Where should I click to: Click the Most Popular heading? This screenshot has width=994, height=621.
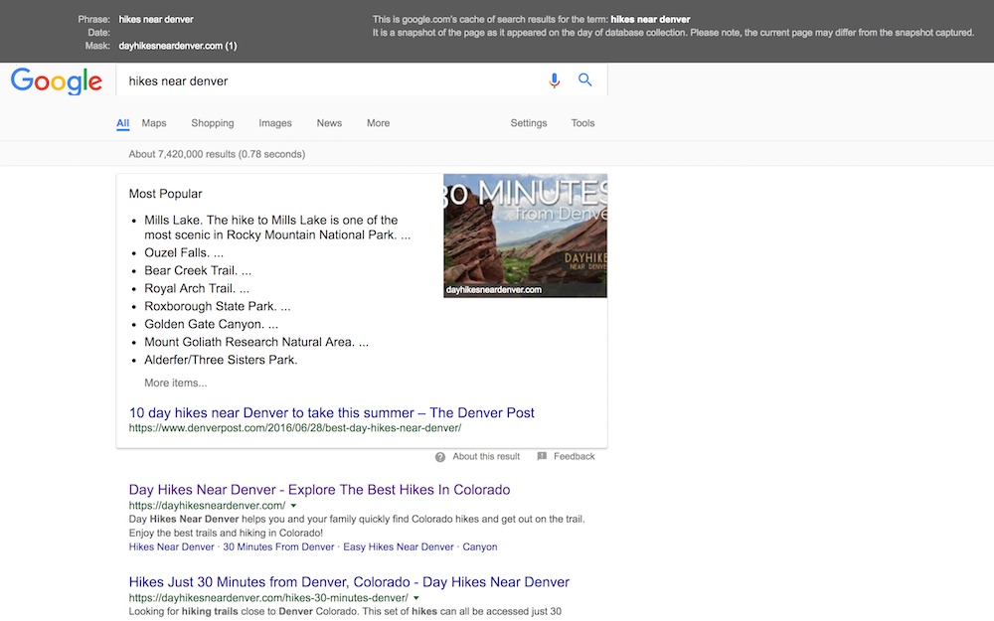click(165, 194)
